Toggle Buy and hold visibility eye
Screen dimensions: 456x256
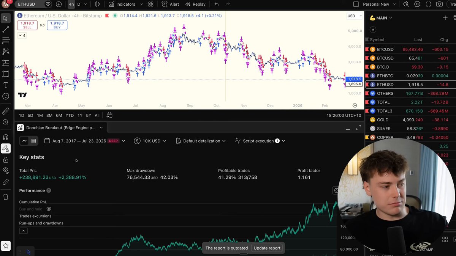click(49, 209)
